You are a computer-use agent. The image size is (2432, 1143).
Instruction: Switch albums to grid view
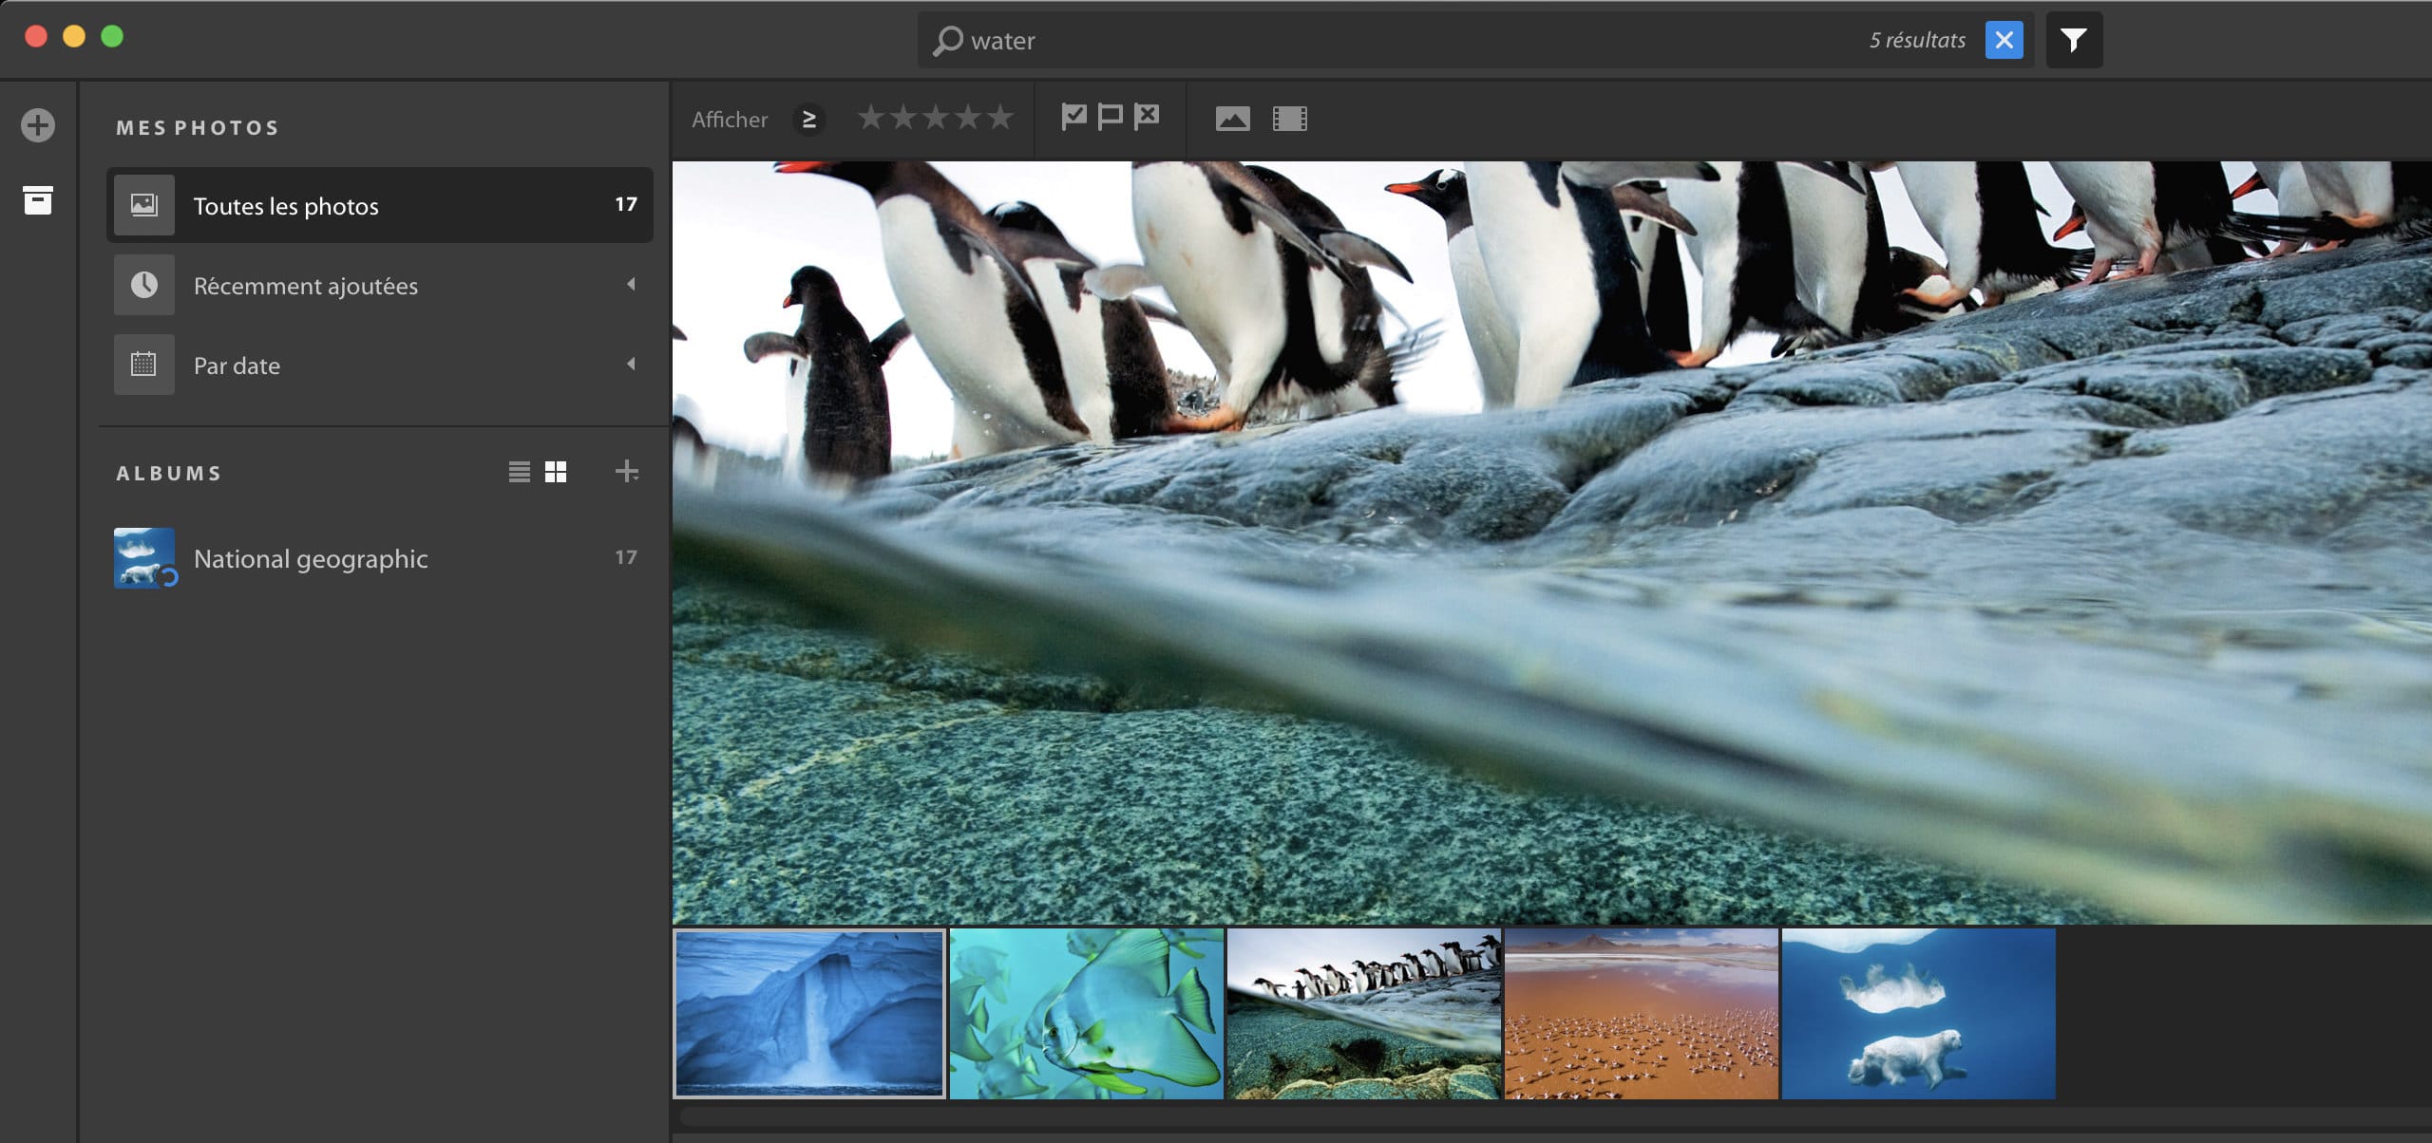tap(556, 472)
